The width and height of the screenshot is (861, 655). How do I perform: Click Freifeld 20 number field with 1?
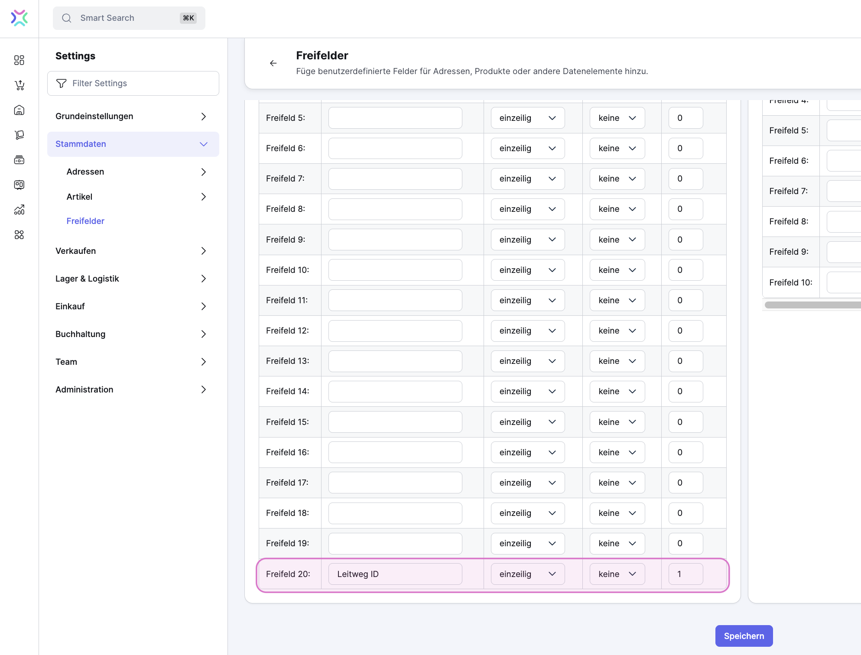pyautogui.click(x=686, y=574)
